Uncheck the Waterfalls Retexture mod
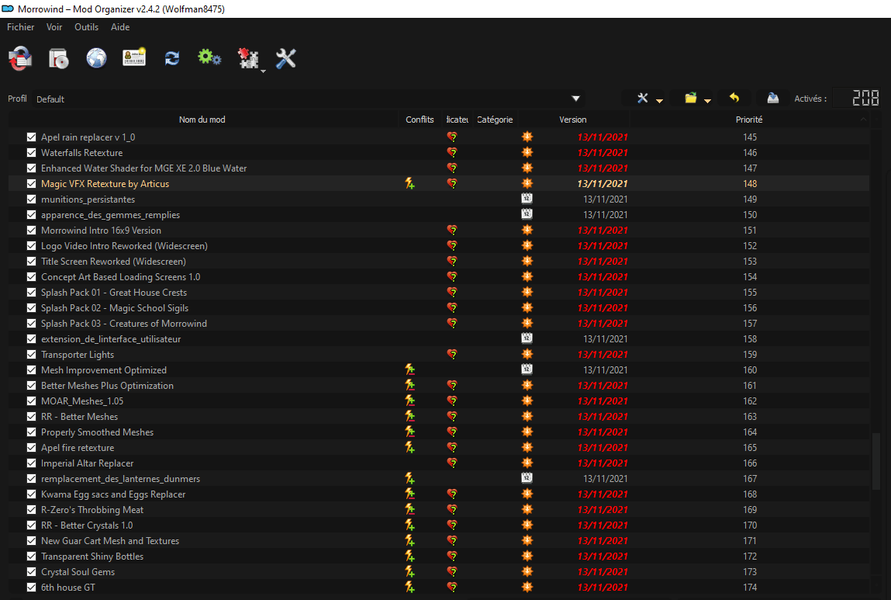The height and width of the screenshot is (600, 891). [32, 153]
